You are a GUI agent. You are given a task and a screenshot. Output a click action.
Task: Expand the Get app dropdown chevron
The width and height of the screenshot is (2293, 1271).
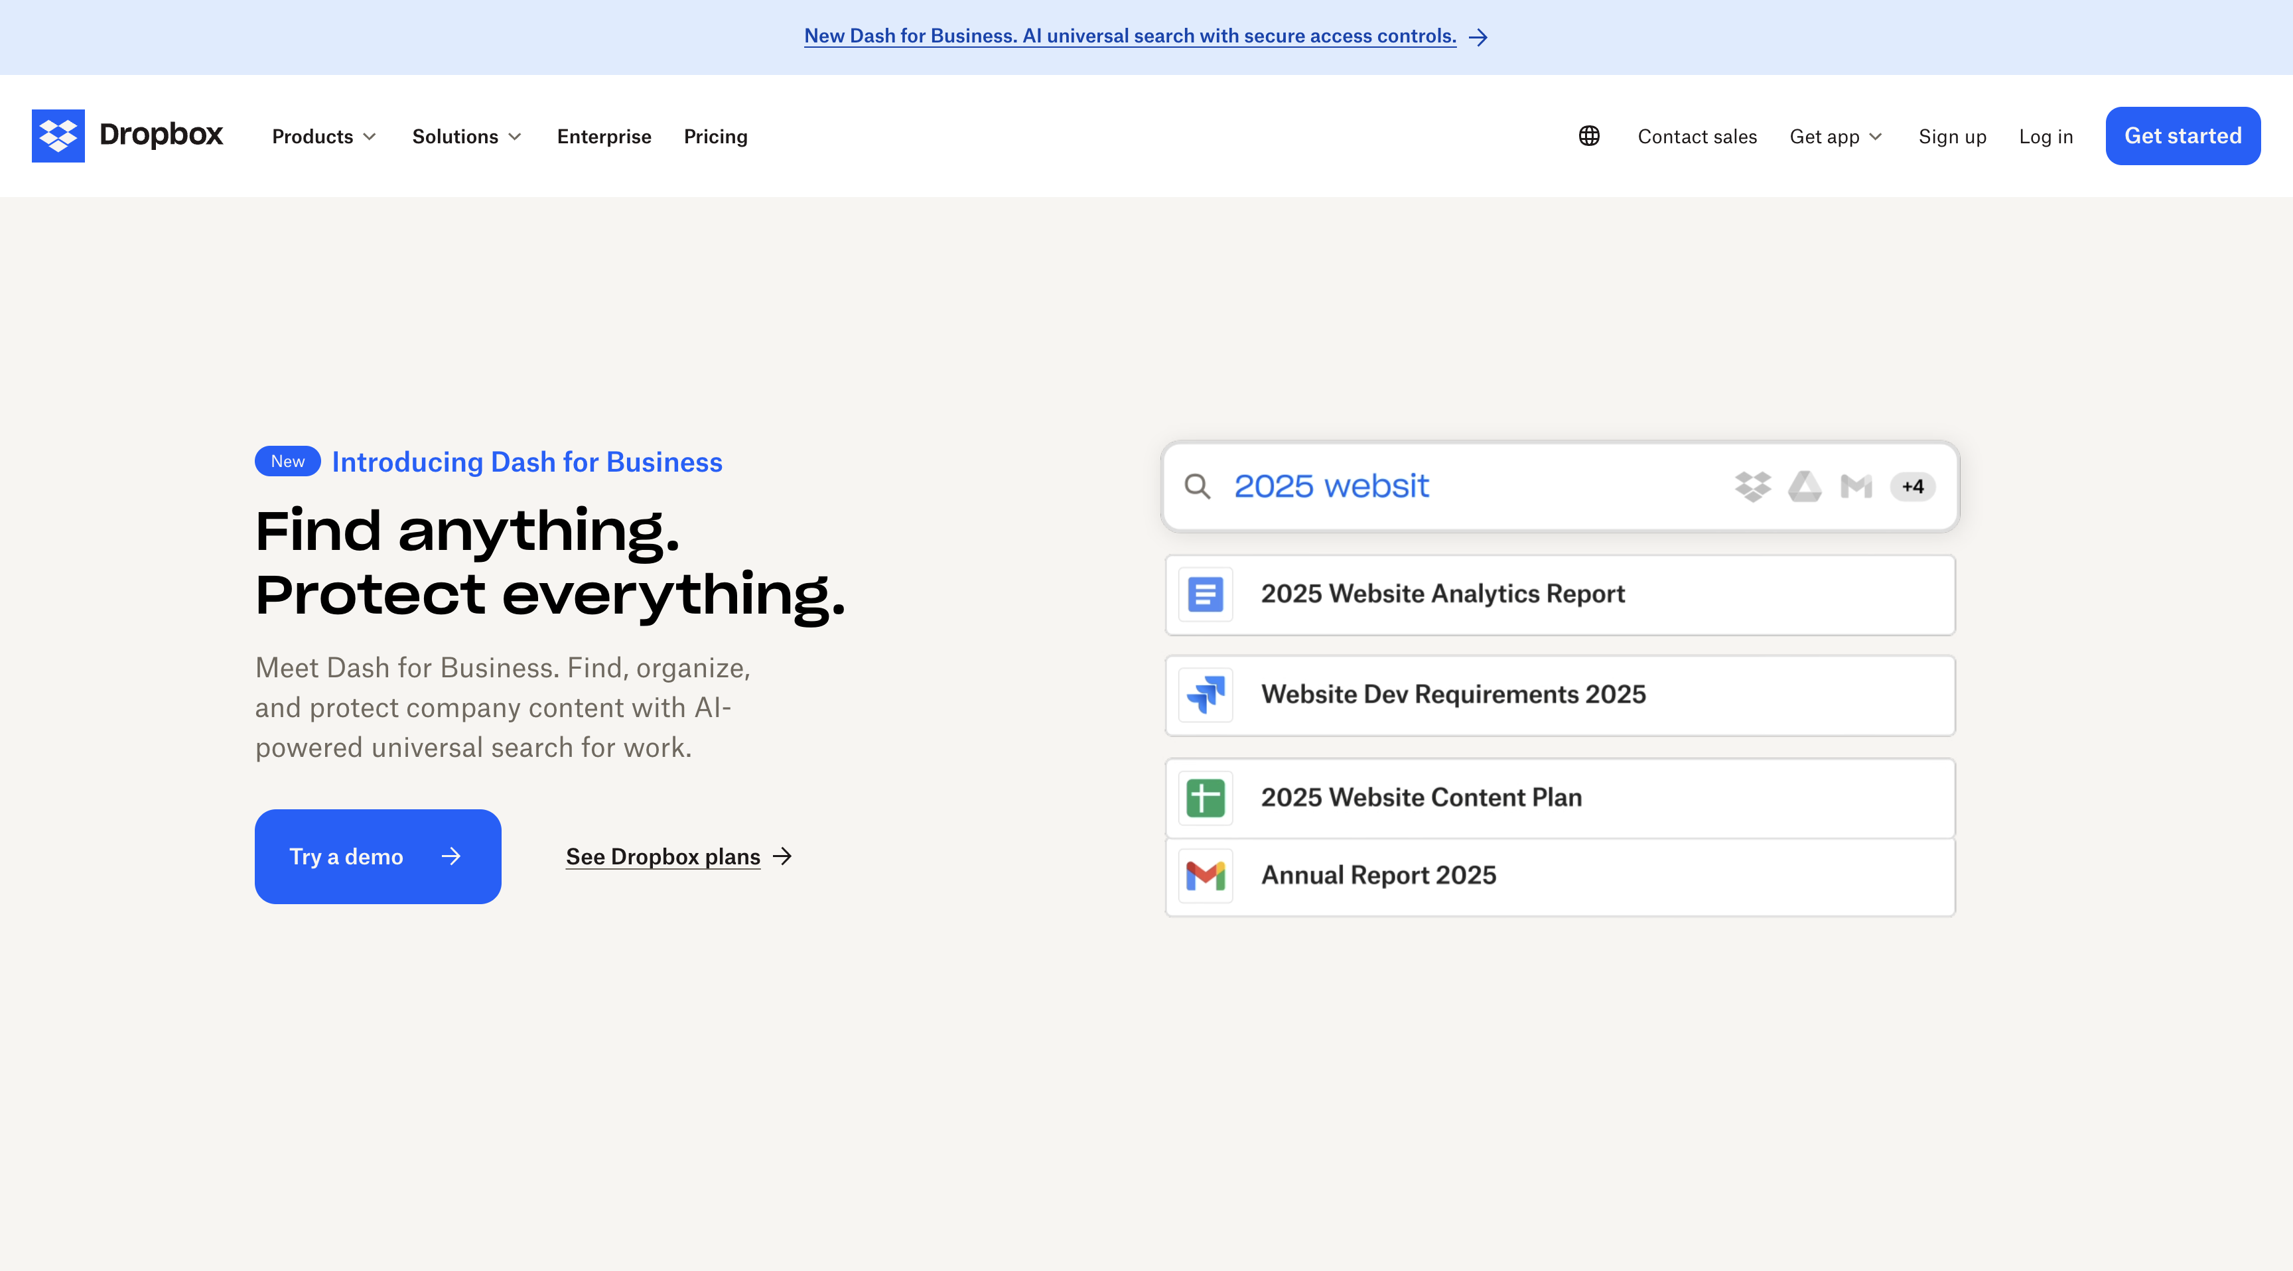pyautogui.click(x=1876, y=137)
